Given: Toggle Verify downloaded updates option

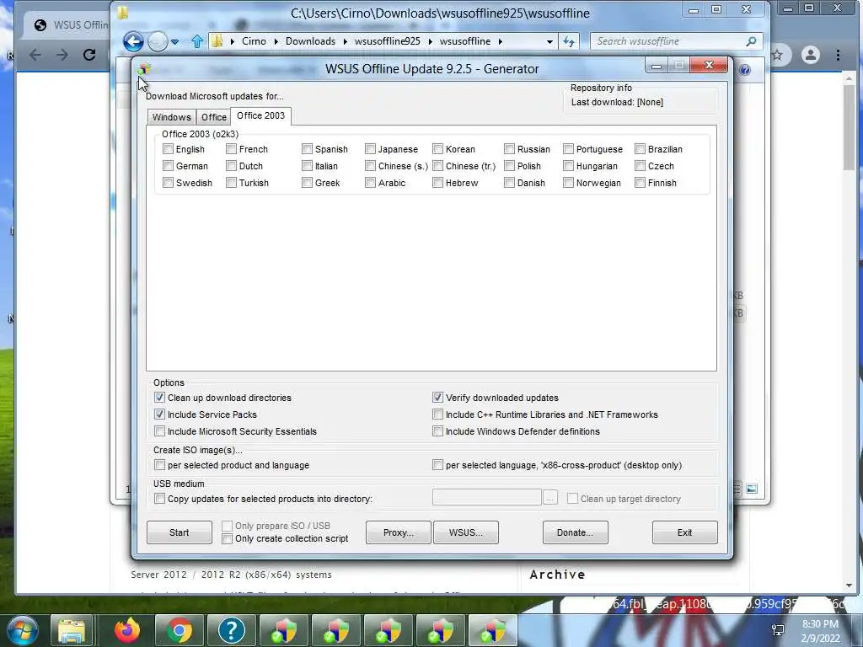Looking at the screenshot, I should point(437,398).
